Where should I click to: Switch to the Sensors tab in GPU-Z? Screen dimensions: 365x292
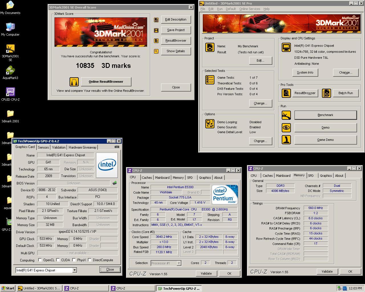(43, 147)
